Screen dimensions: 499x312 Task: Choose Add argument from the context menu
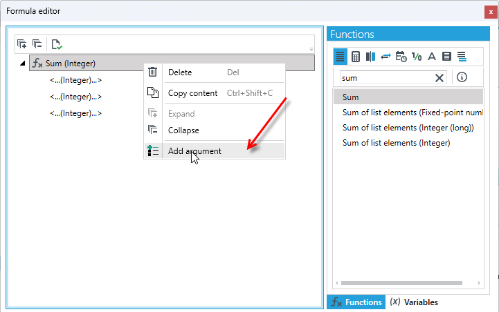[215, 151]
